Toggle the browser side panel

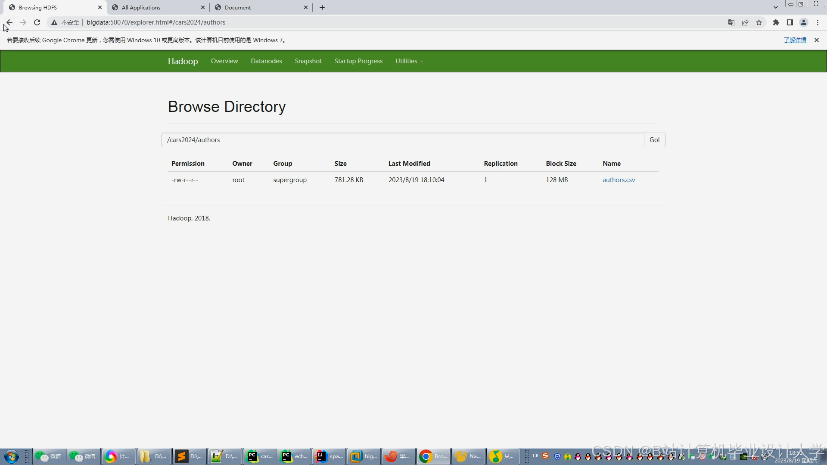(x=790, y=22)
